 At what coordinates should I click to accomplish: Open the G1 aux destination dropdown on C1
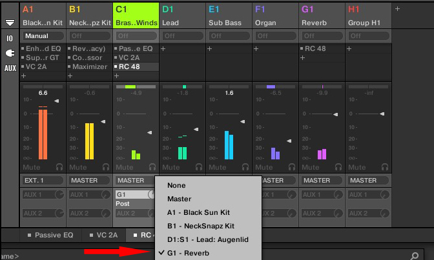pos(132,194)
